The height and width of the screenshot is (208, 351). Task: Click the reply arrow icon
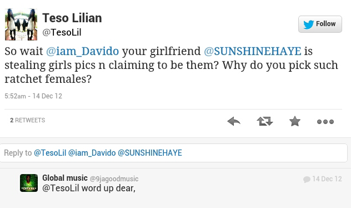tap(234, 121)
